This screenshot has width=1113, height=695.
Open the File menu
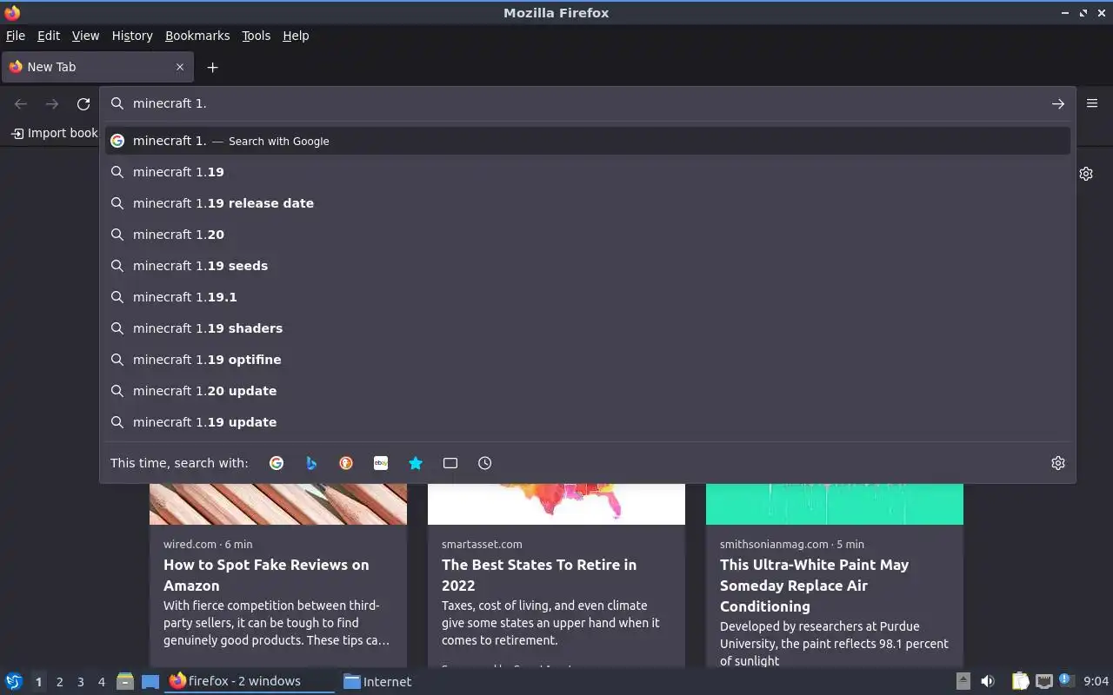[x=16, y=36]
